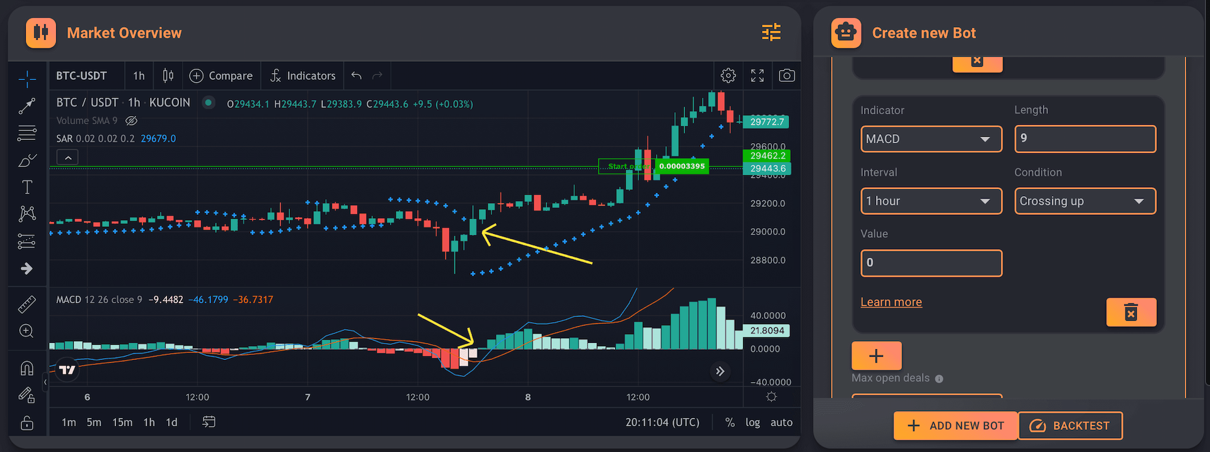Enter fullscreen chart mode
The height and width of the screenshot is (452, 1210).
758,76
